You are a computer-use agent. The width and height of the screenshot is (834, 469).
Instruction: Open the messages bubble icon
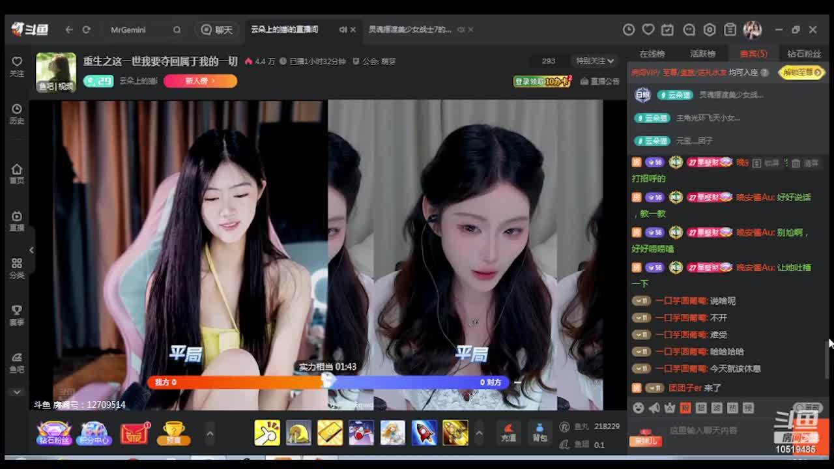click(689, 29)
